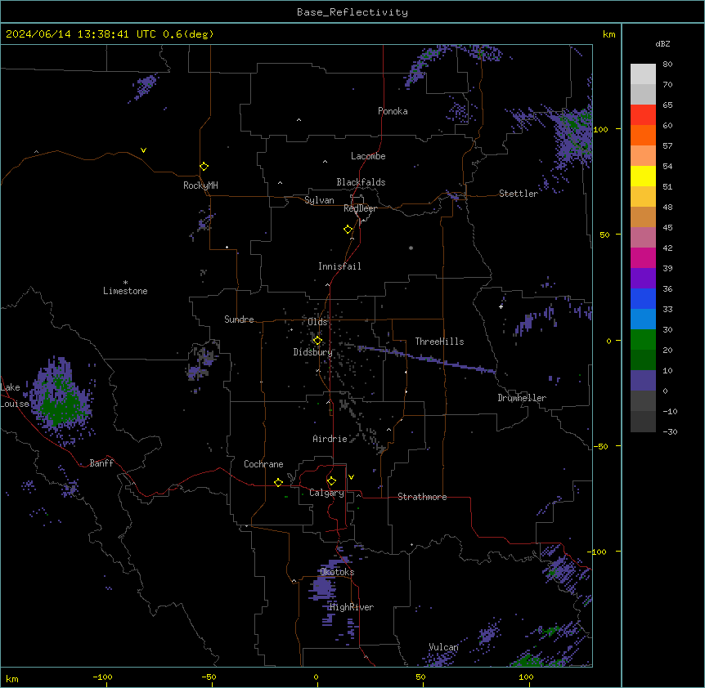Screen dimensions: 705x688
Task: Select the red 65–60 dBZ legend swatch
Action: (643, 114)
